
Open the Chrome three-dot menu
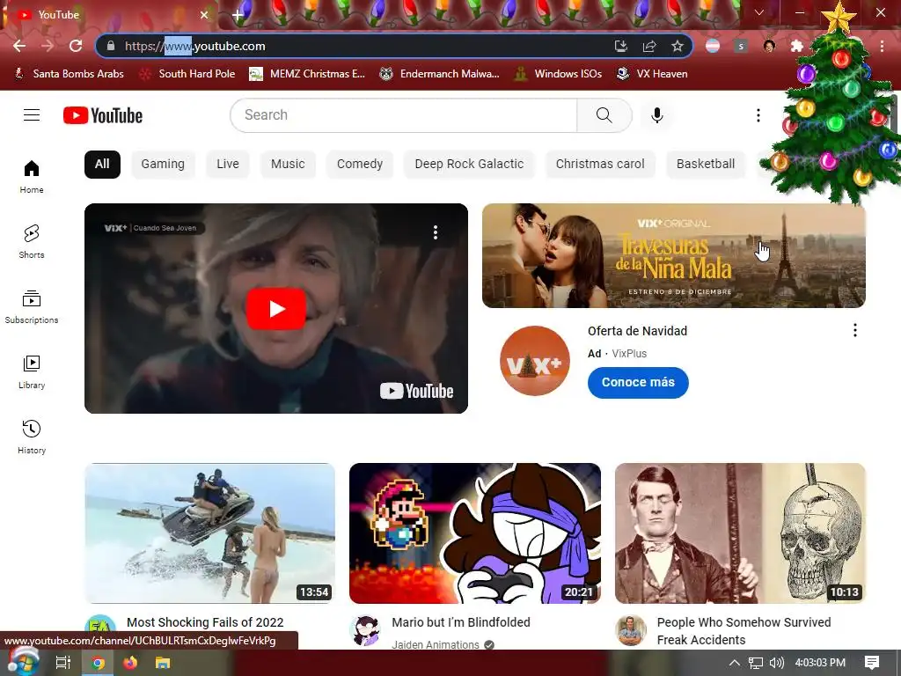tap(882, 46)
